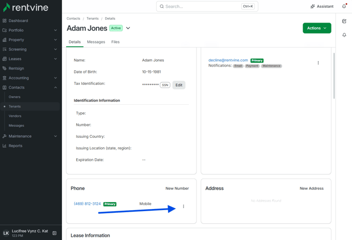Open the Actions dropdown button
Viewport: 352px width, 240px height.
point(317,28)
